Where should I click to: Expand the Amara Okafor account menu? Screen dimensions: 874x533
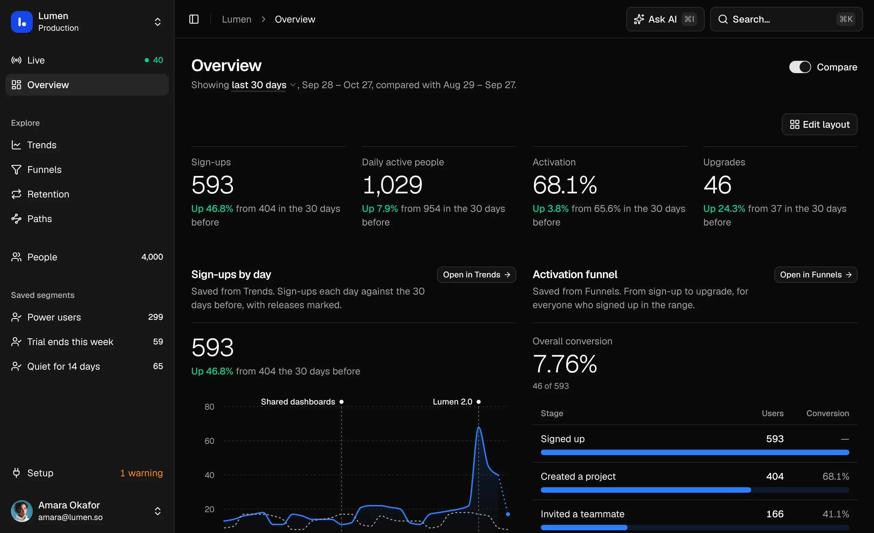87,511
